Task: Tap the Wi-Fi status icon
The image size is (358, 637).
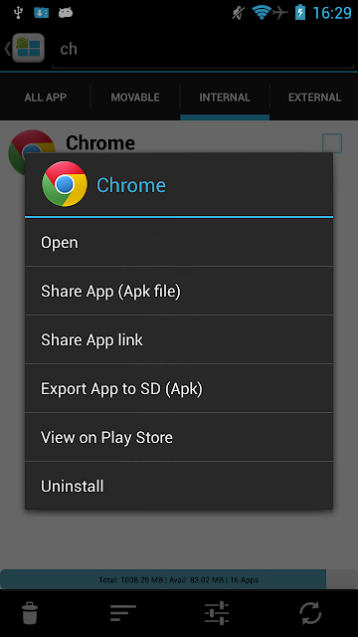Action: click(x=261, y=12)
